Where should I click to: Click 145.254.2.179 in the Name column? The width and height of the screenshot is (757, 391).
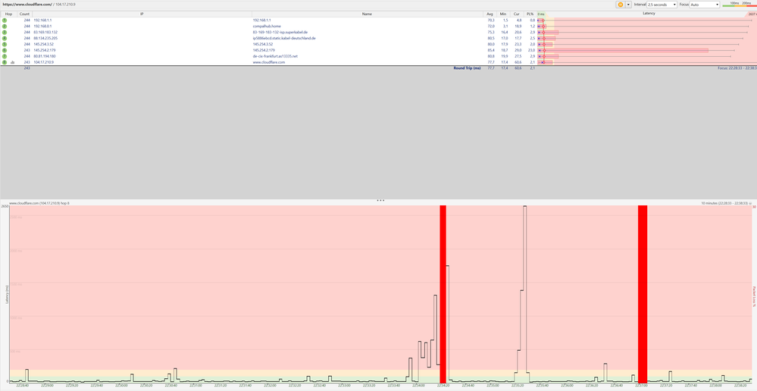(264, 50)
